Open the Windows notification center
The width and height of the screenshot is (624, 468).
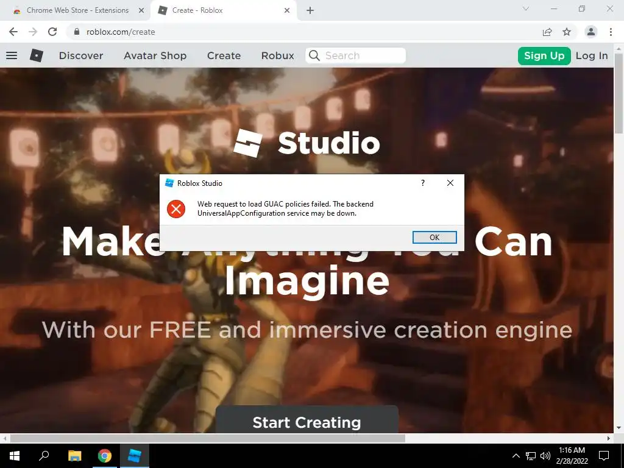point(604,456)
